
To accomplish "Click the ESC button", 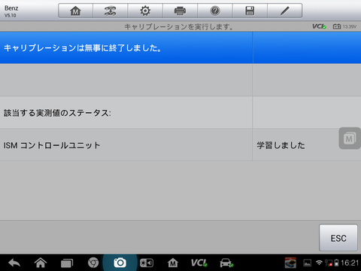I will tap(338, 238).
